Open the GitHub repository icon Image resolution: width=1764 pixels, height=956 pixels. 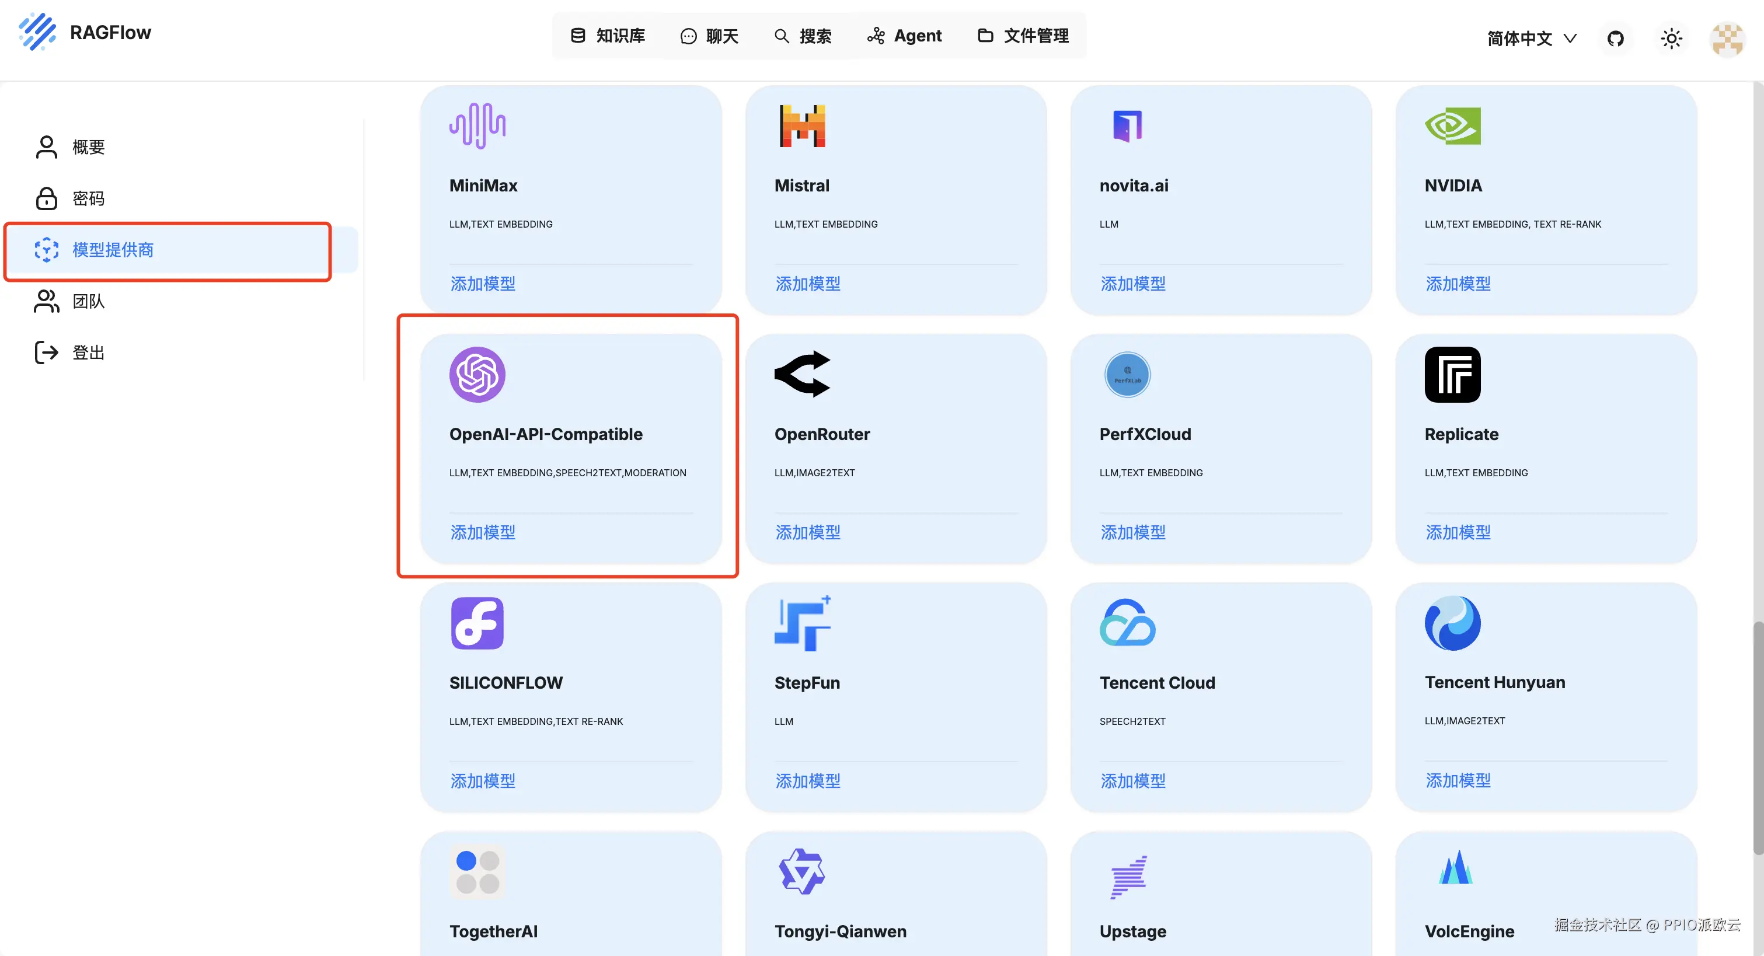coord(1615,39)
